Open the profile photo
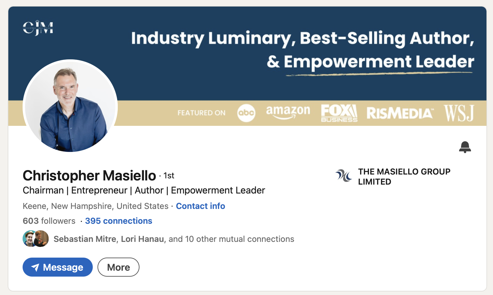 click(70, 106)
